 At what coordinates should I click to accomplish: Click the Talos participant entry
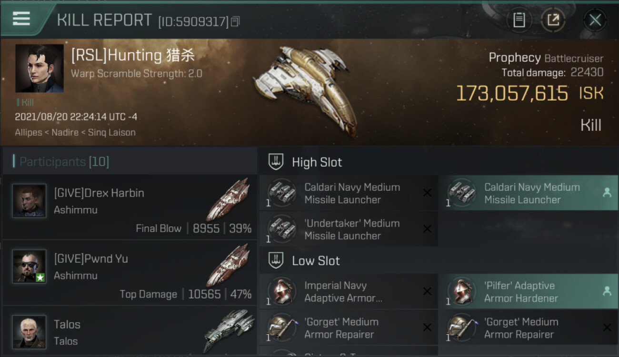pyautogui.click(x=130, y=332)
